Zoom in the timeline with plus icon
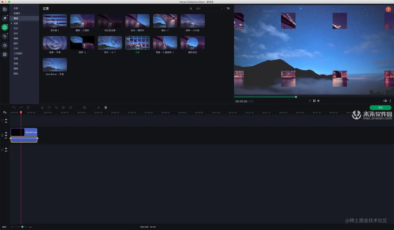This screenshot has height=230, width=394. point(30,227)
